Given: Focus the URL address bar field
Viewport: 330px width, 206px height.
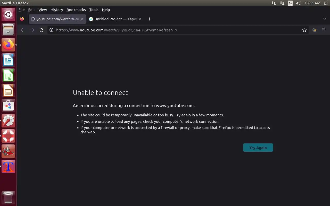Looking at the screenshot, I should pos(178,30).
